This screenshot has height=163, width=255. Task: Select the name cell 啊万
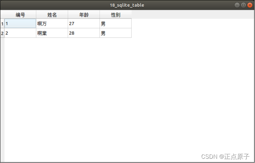[52, 24]
